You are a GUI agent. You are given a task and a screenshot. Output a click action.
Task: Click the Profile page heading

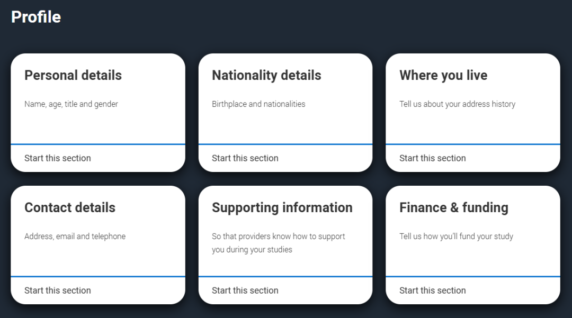point(36,17)
